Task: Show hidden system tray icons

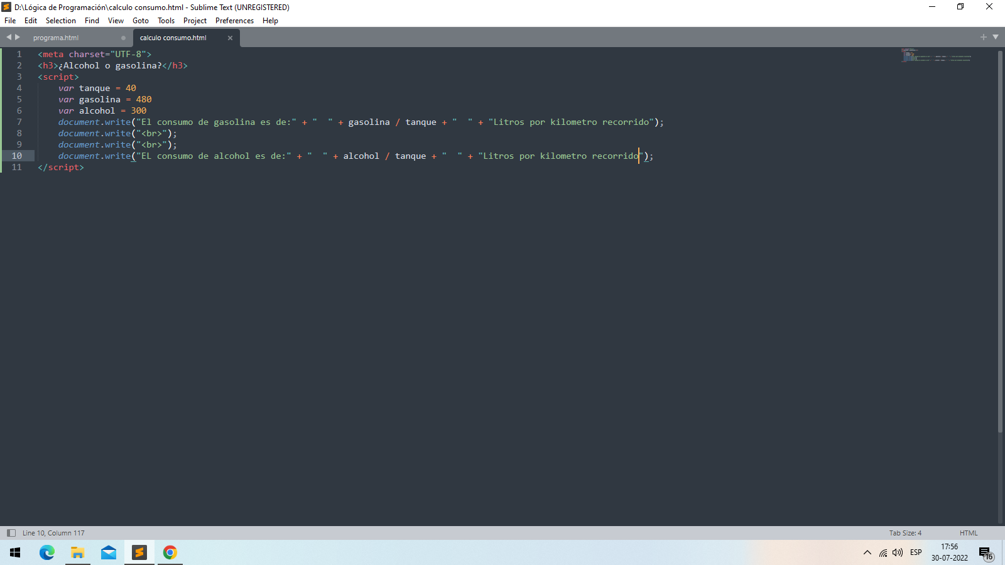Action: (x=867, y=552)
